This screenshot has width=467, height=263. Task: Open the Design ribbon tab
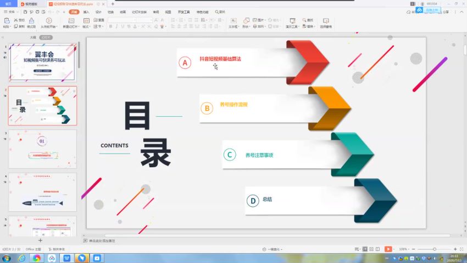(x=98, y=12)
